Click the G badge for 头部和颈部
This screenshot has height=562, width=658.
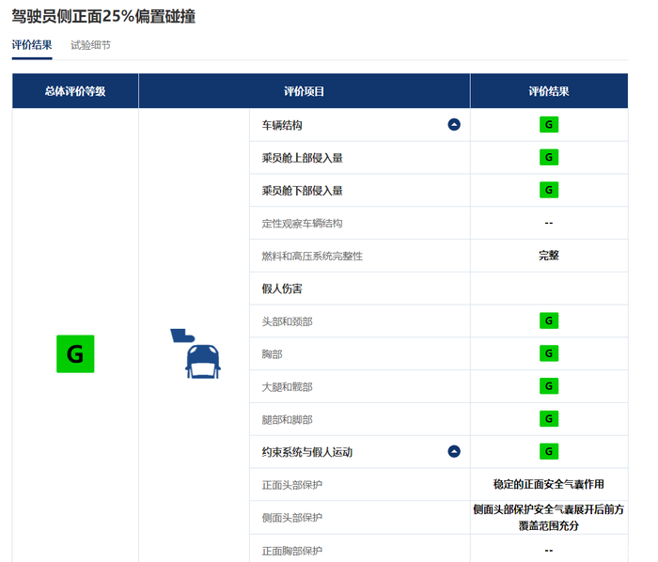click(x=549, y=320)
